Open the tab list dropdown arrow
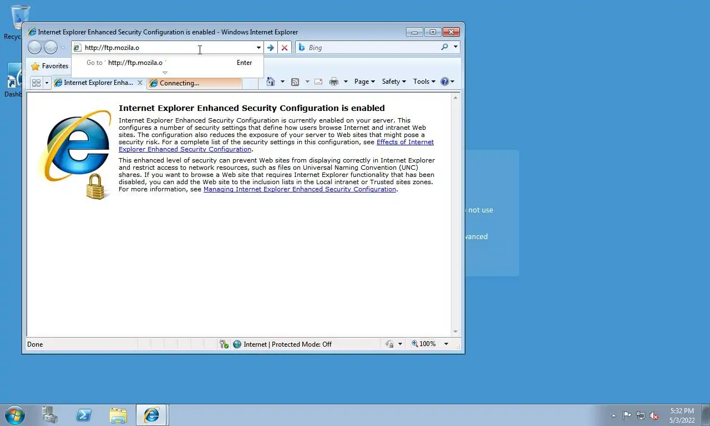This screenshot has height=426, width=710. (x=47, y=83)
